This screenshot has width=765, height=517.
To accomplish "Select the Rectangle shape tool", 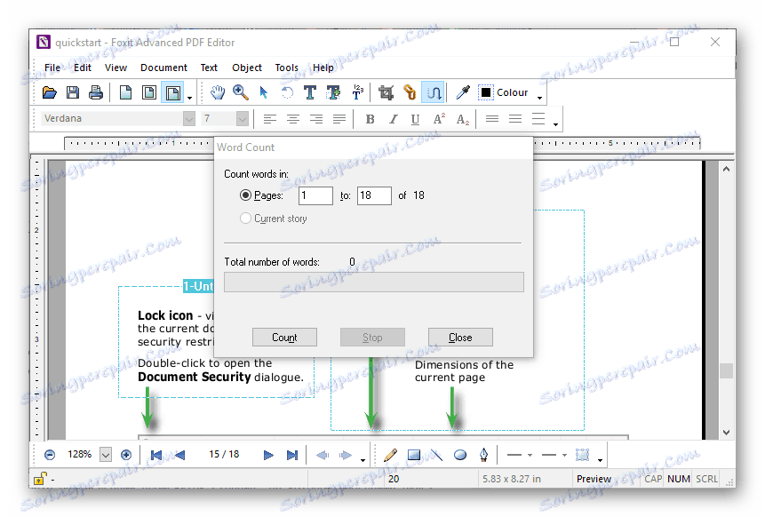I will pyautogui.click(x=414, y=455).
